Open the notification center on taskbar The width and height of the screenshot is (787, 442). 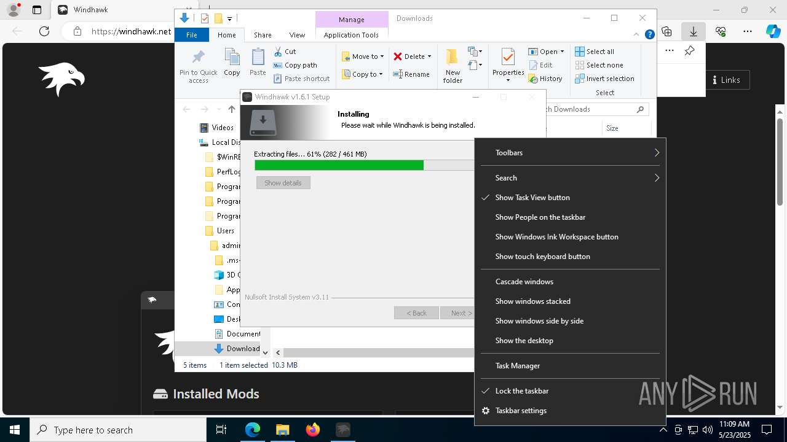tap(767, 430)
